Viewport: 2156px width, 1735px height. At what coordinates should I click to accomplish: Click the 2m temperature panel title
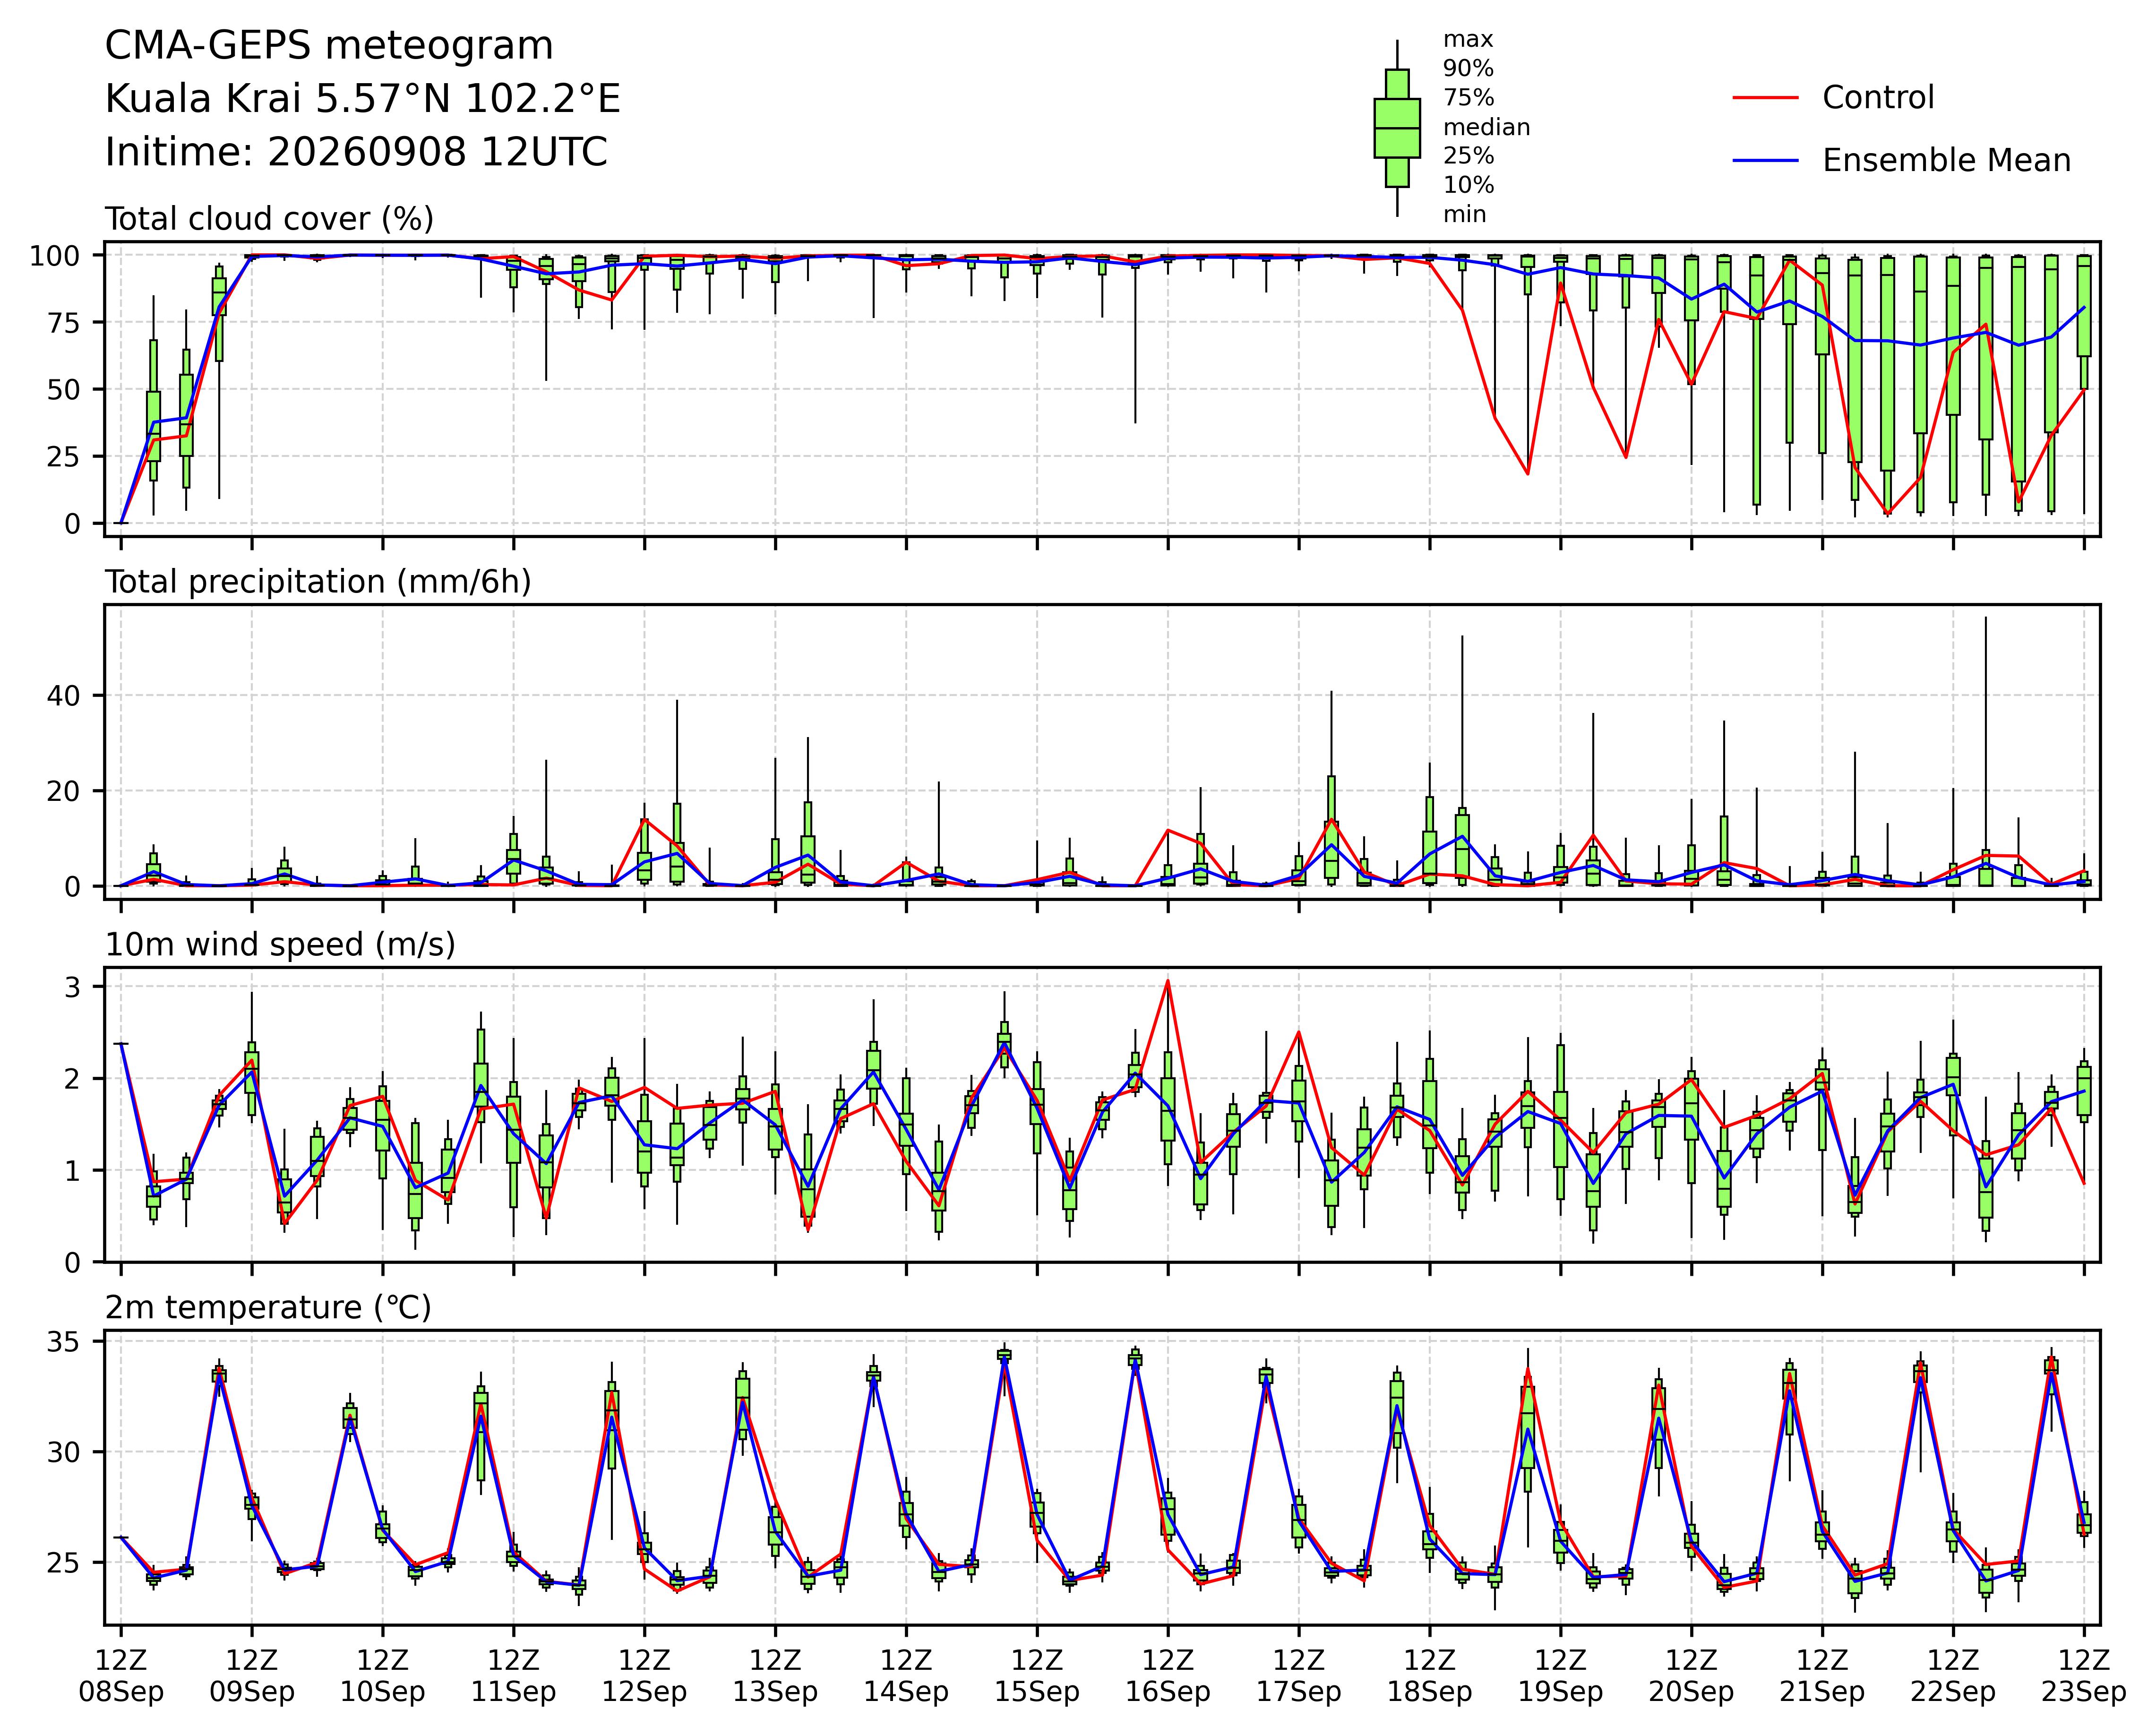(x=268, y=1308)
